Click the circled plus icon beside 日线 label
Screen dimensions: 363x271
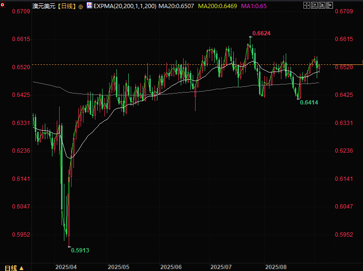[81, 7]
